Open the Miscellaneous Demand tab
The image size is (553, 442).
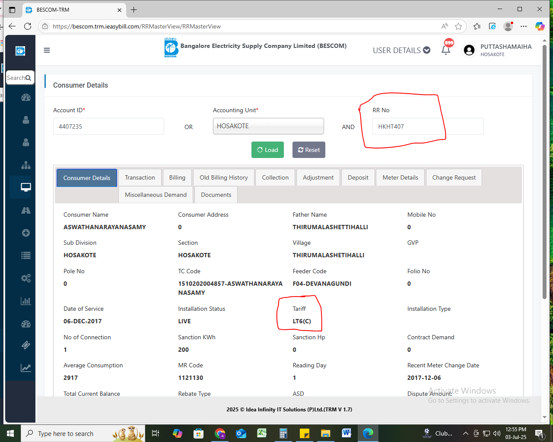[156, 195]
